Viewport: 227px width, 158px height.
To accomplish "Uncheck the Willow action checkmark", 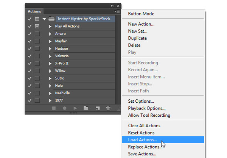I will pyautogui.click(x=30, y=71).
